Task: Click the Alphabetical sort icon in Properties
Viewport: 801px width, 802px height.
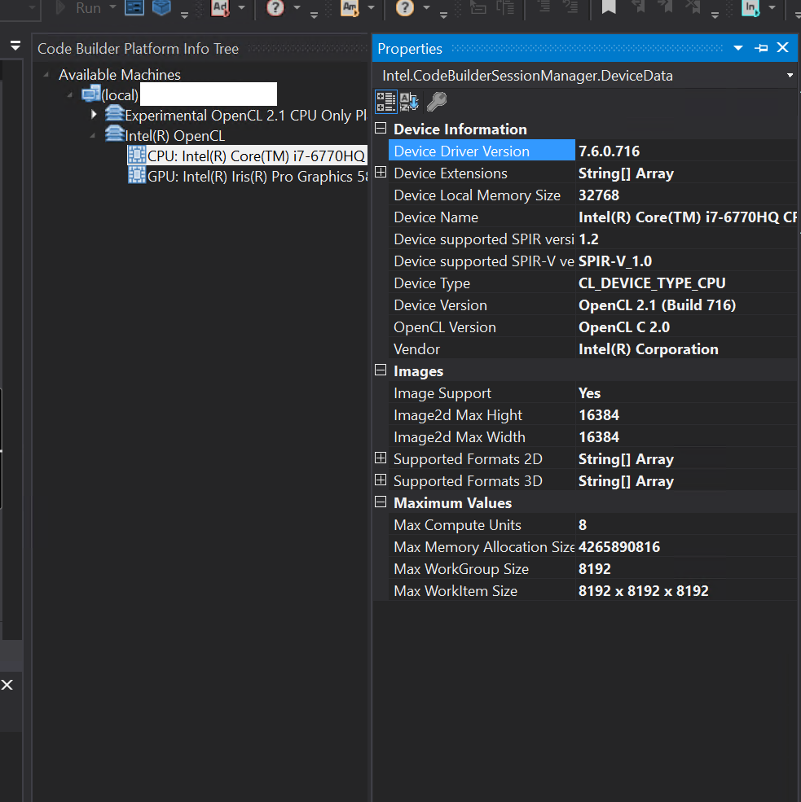Action: point(411,102)
